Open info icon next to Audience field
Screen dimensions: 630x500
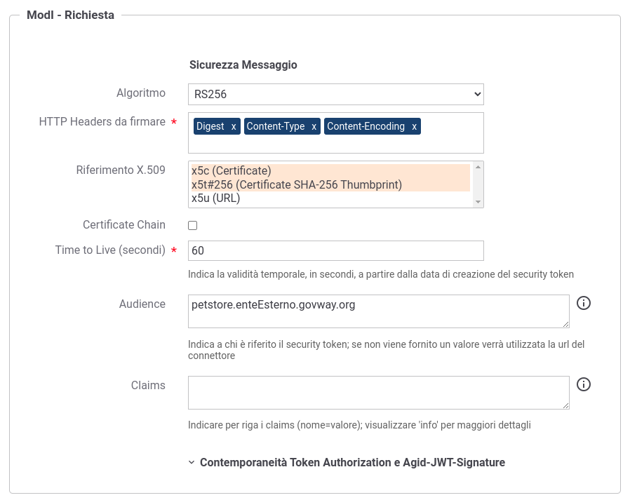(x=584, y=303)
